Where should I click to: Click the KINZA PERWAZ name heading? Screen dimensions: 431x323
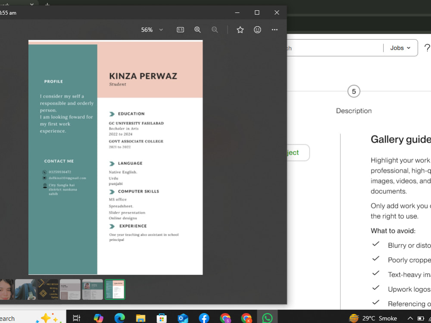143,76
